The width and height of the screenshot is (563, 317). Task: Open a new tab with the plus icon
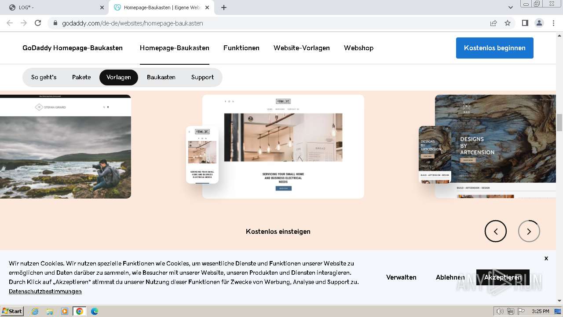pyautogui.click(x=224, y=7)
